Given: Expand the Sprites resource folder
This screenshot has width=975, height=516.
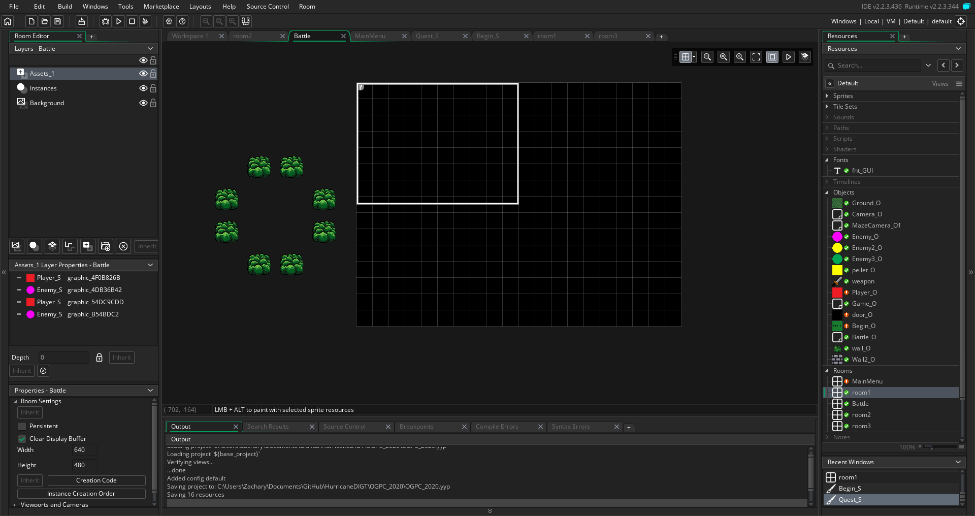Looking at the screenshot, I should [827, 96].
